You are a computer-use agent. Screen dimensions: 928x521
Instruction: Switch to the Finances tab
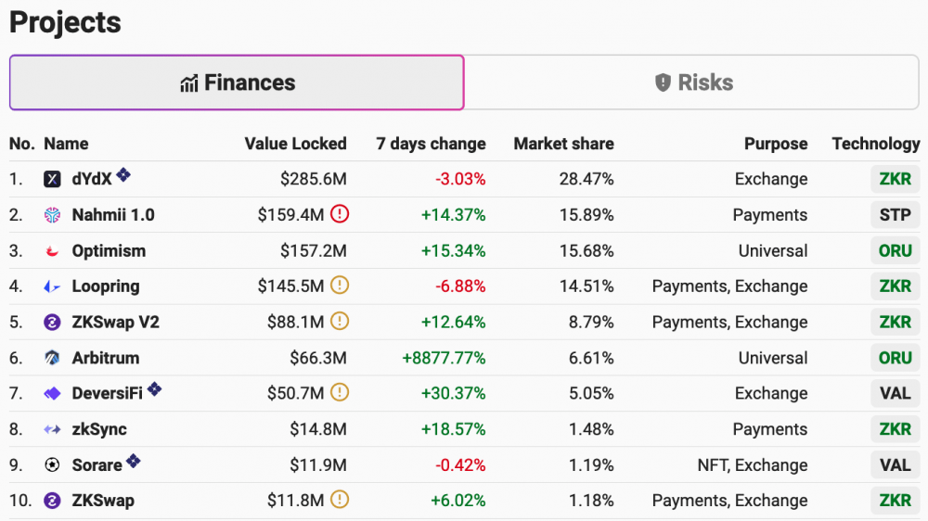tap(237, 83)
